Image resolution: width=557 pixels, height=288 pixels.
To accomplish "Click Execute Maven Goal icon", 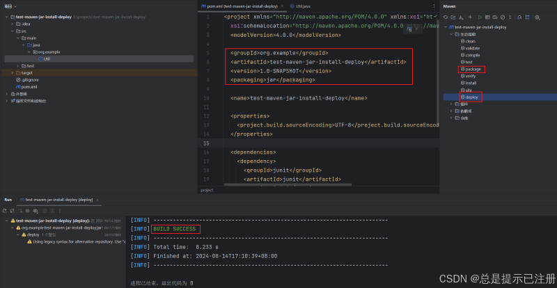I will (x=488, y=17).
